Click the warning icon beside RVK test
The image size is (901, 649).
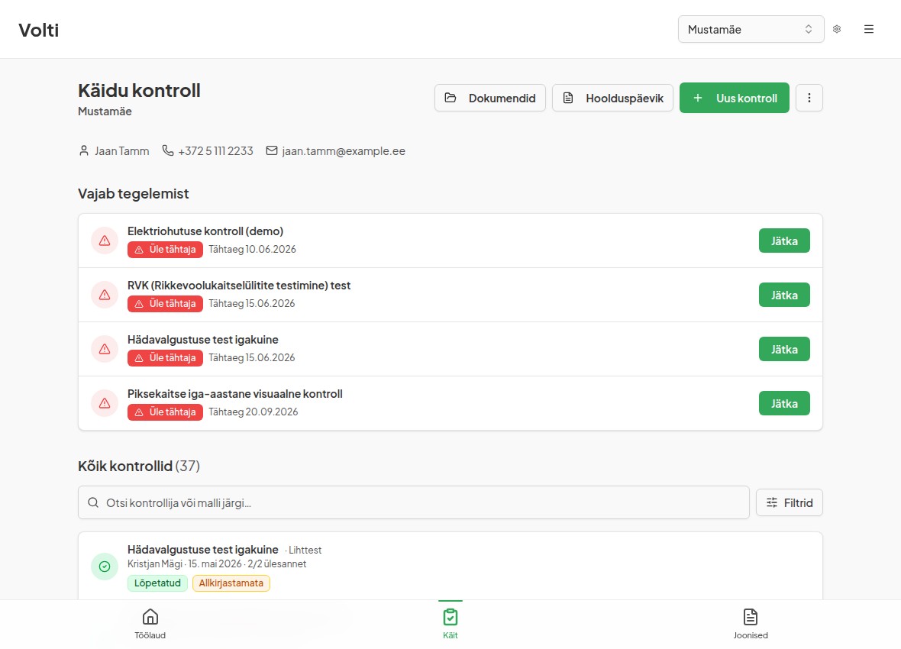pyautogui.click(x=105, y=295)
